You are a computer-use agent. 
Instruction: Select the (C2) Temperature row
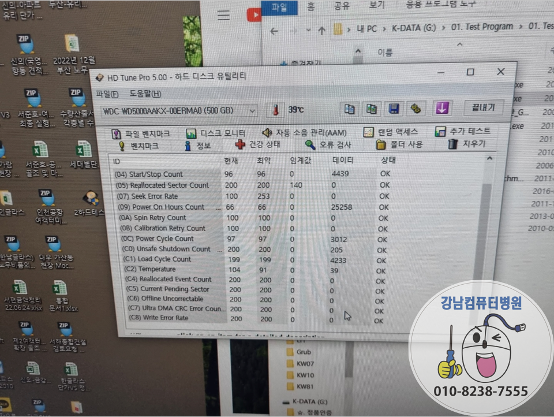click(256, 270)
